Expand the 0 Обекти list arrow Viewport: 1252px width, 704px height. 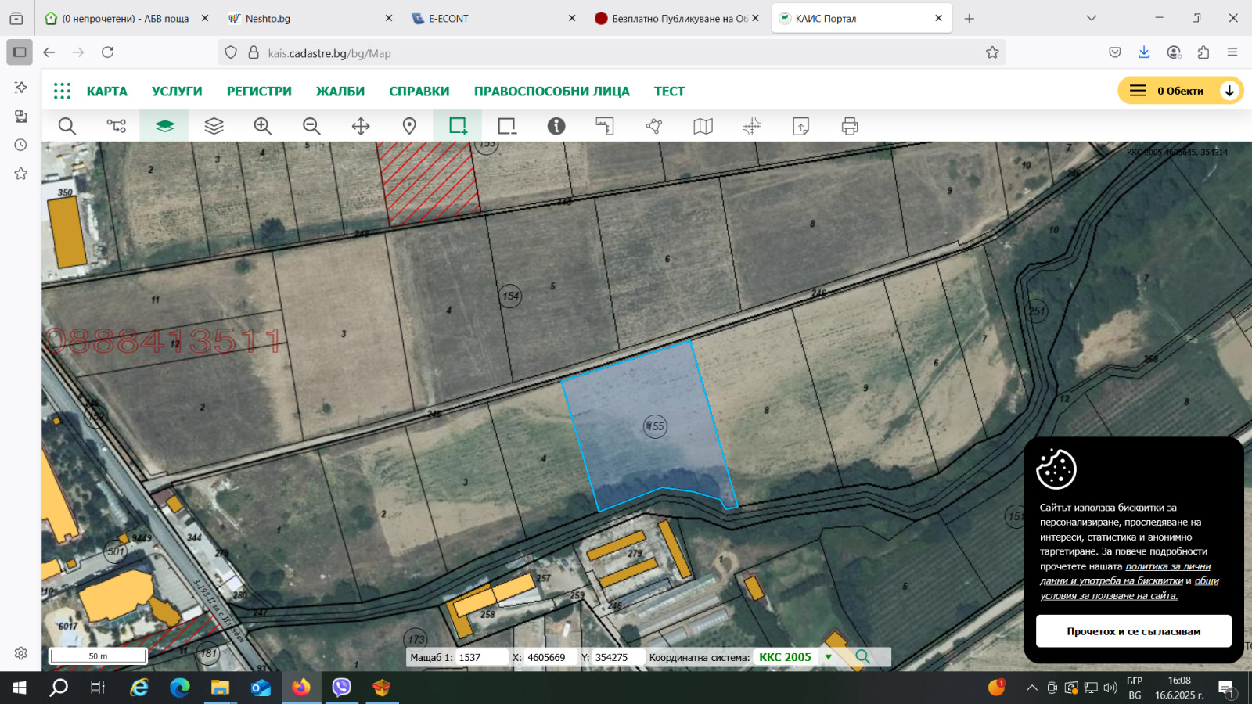pos(1229,91)
